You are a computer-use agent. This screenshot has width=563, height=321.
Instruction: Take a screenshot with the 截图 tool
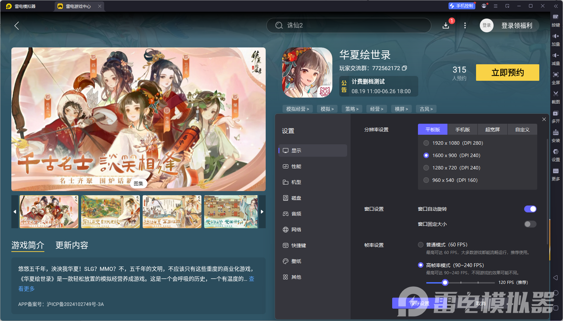coord(556,97)
